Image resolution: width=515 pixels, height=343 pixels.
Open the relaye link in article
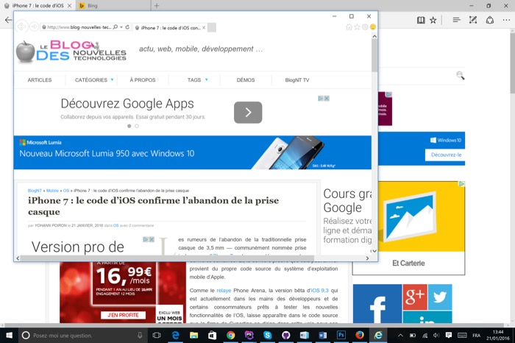(224, 291)
